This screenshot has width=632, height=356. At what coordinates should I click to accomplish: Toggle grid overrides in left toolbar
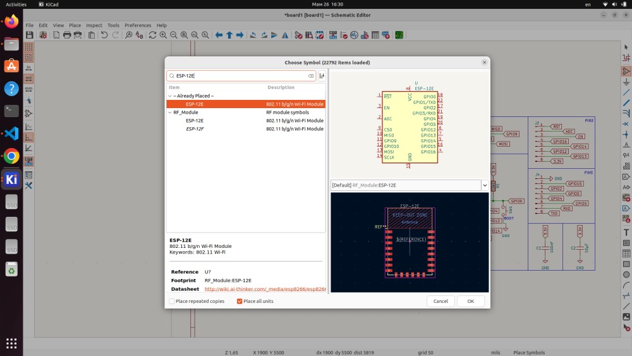[x=28, y=58]
